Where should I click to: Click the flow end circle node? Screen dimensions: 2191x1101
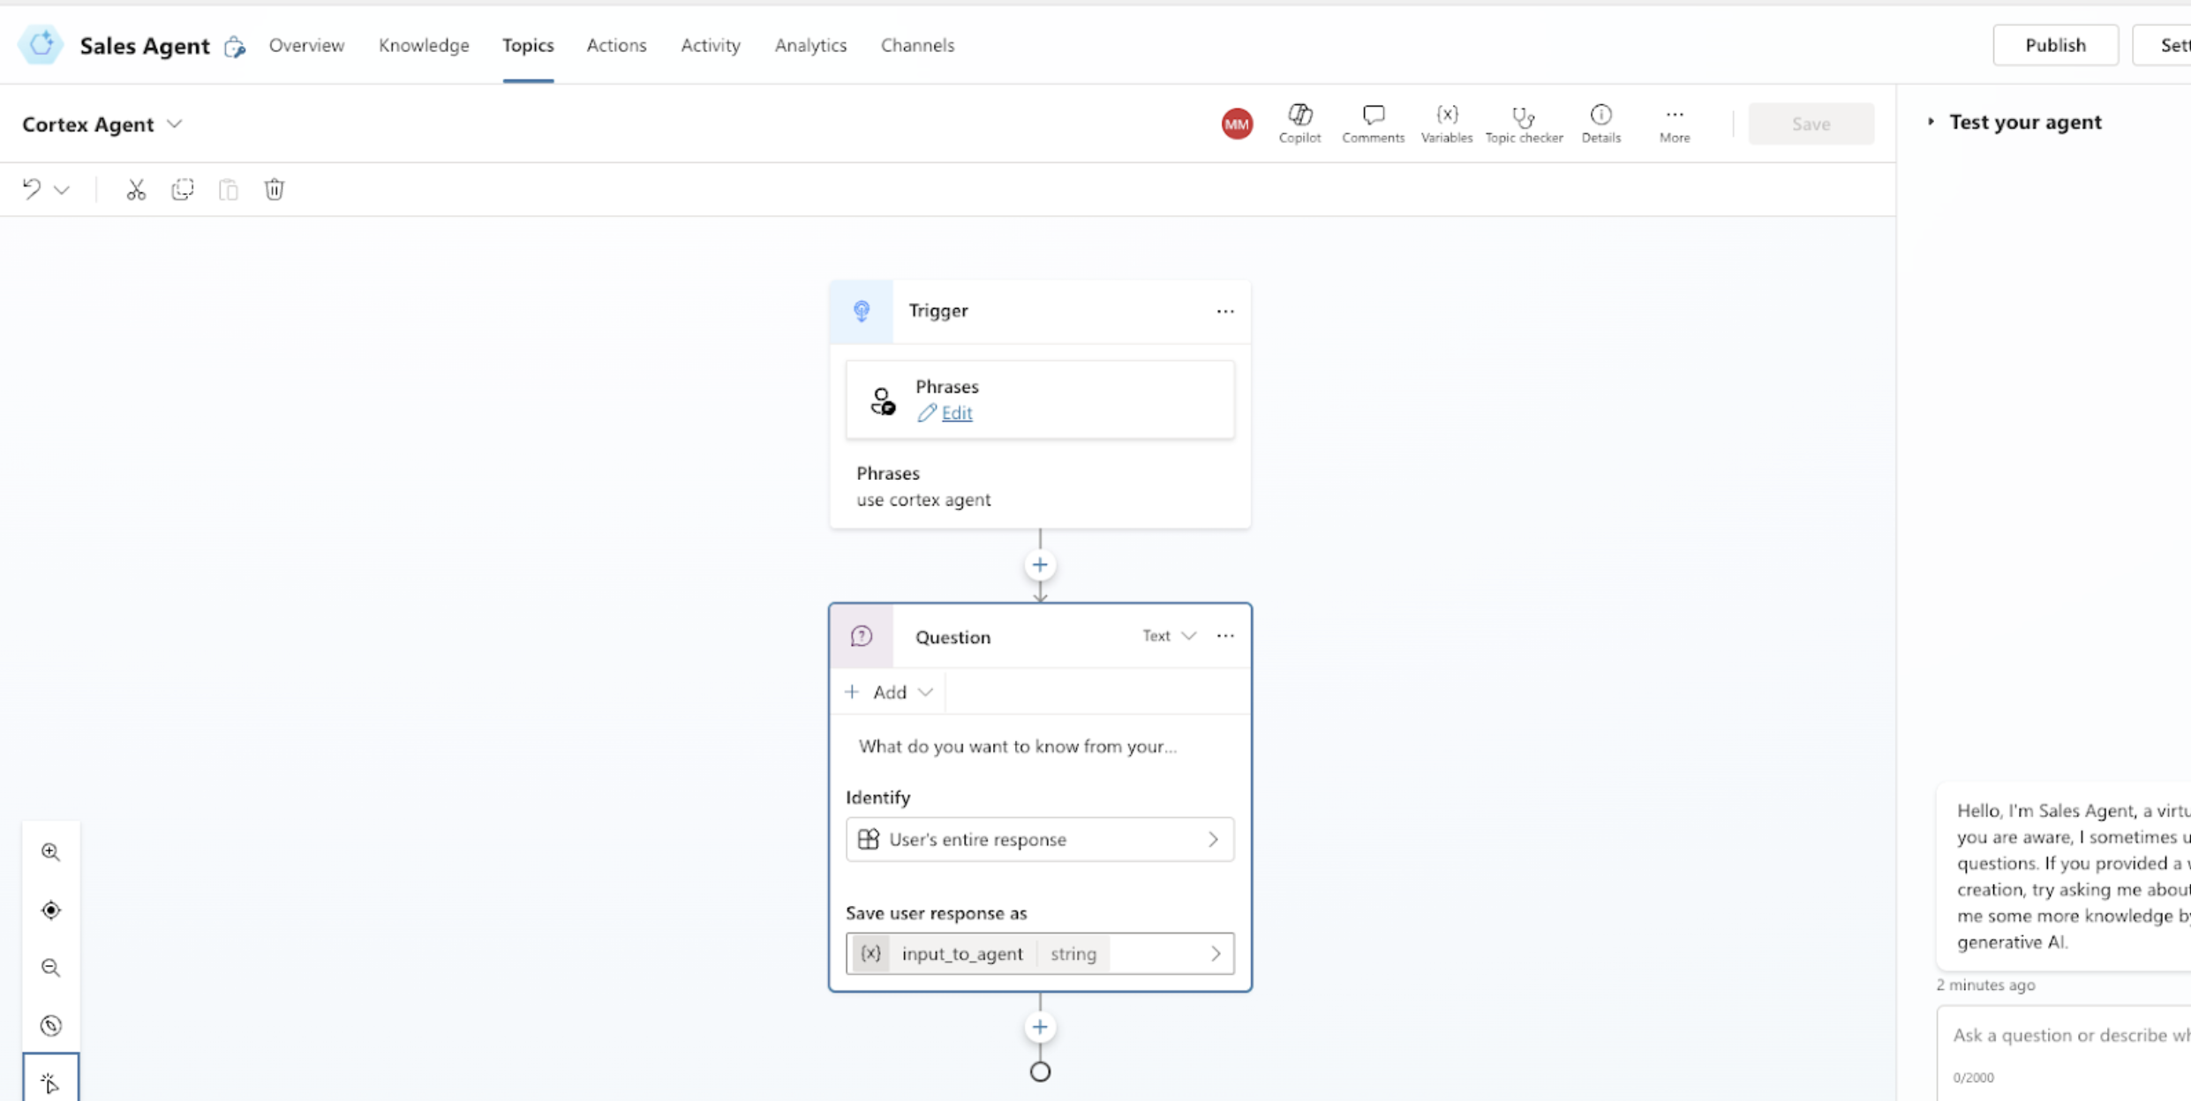coord(1040,1072)
